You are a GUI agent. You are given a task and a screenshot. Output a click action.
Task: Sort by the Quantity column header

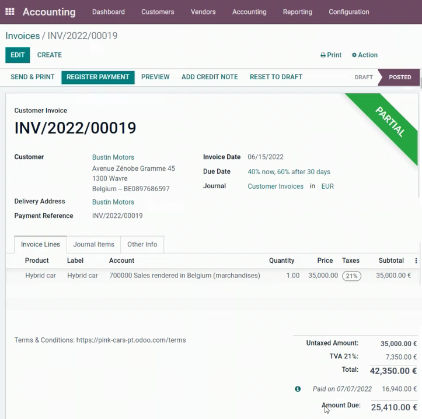click(x=281, y=260)
